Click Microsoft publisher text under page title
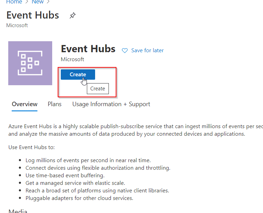263x213 pixels. (17, 25)
